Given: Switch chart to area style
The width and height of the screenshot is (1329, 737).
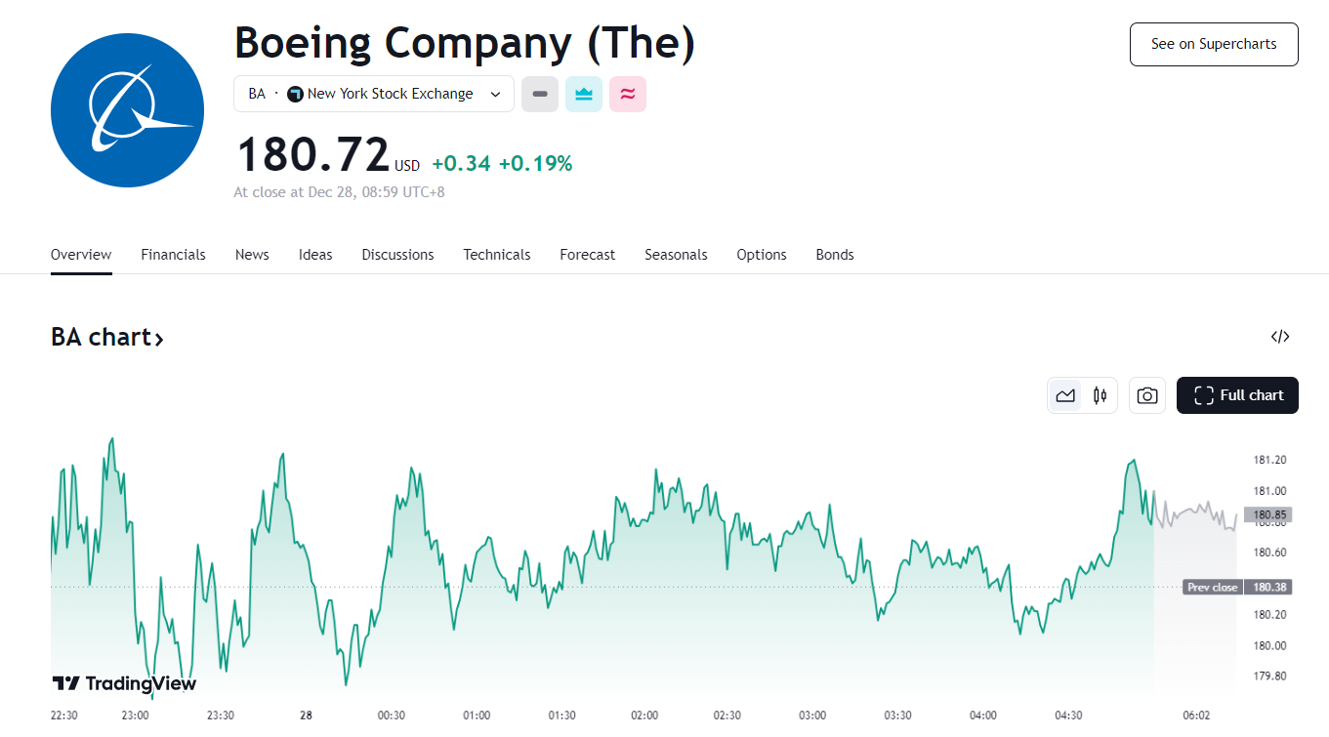Looking at the screenshot, I should pos(1065,395).
